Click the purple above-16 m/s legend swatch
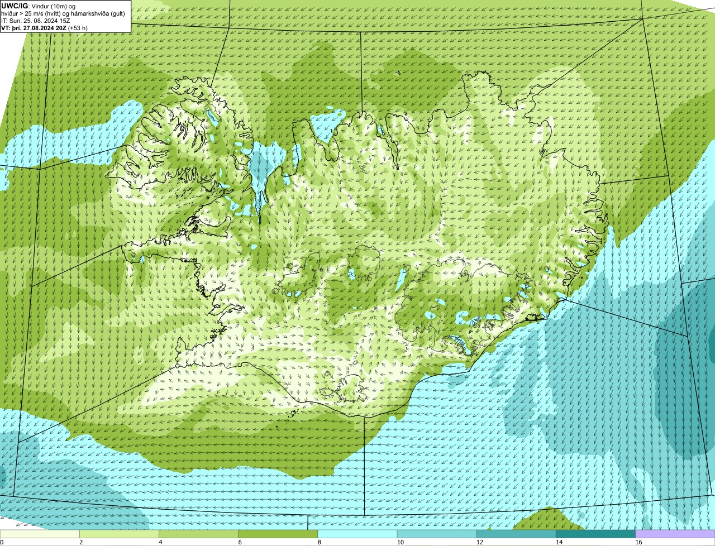The image size is (715, 546). [675, 534]
